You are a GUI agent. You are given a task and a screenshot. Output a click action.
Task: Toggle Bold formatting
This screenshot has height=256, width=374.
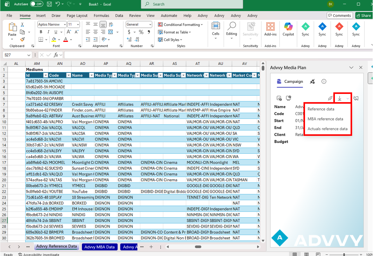(x=41, y=32)
